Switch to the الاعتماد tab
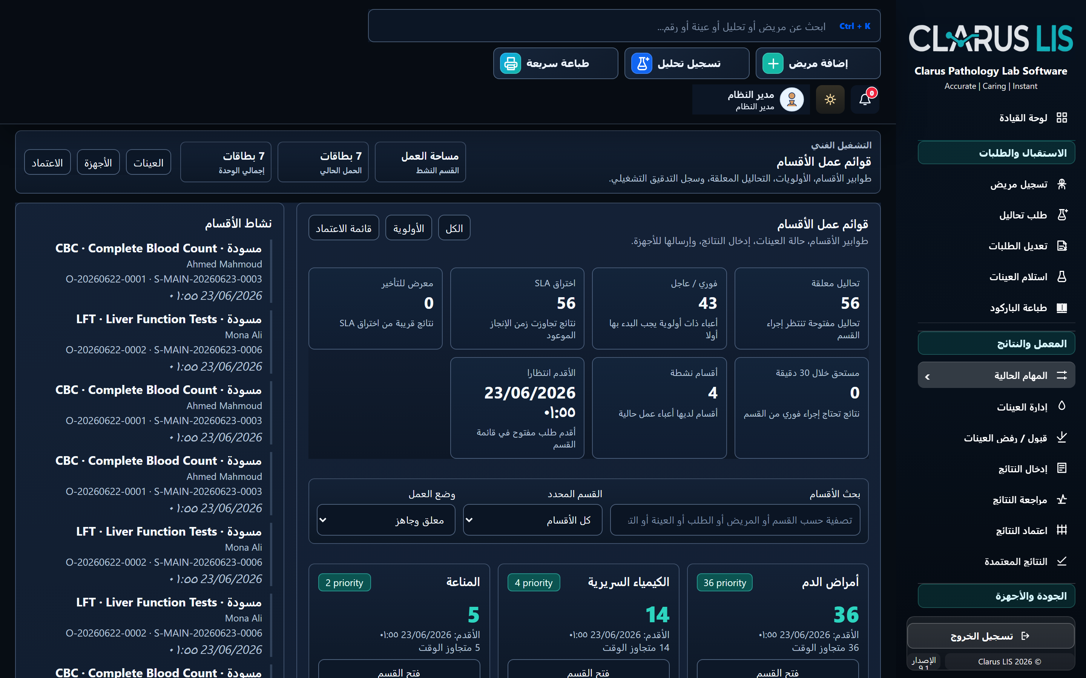The height and width of the screenshot is (678, 1086). tap(48, 162)
